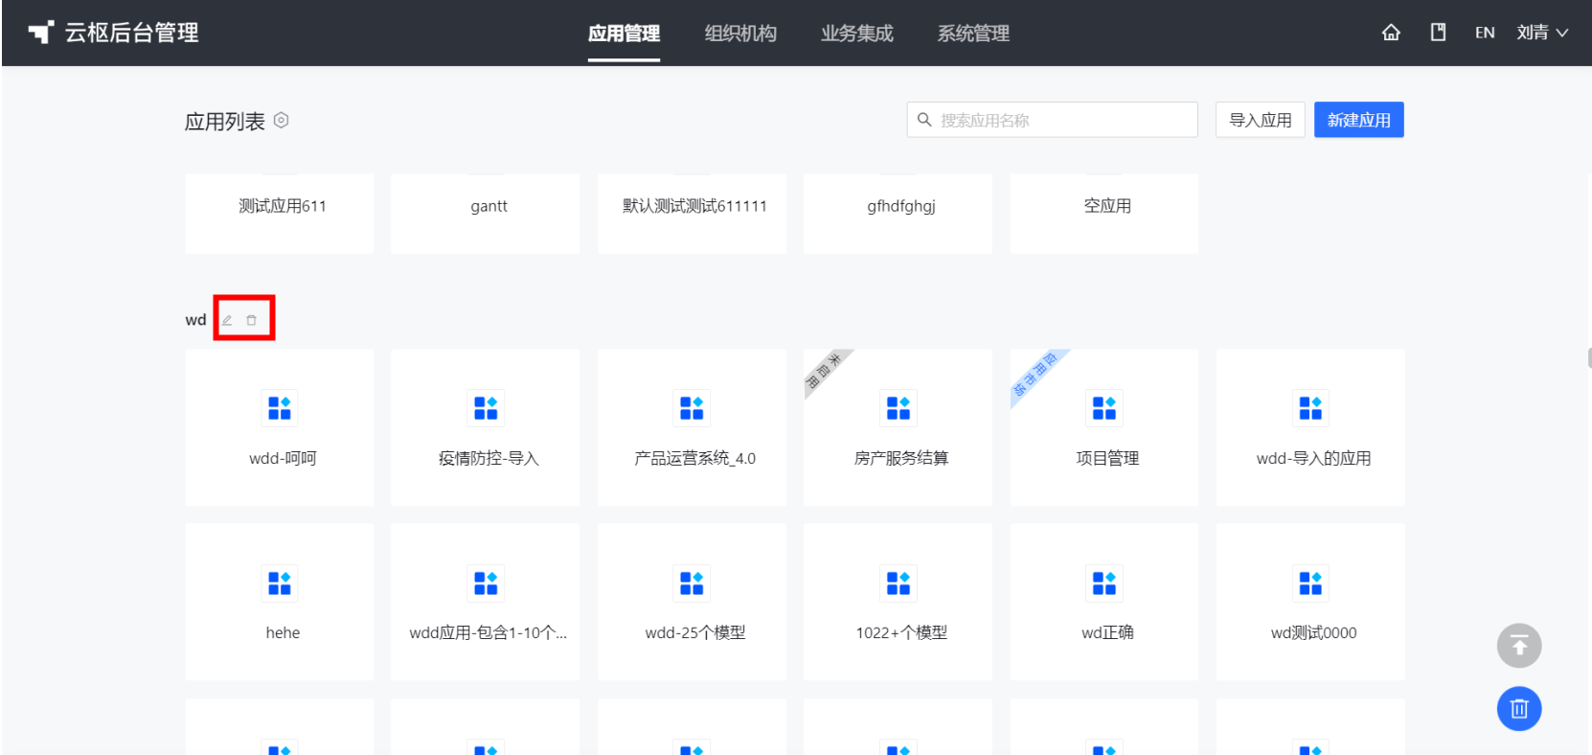Switch to the 系统管理 tab

click(973, 34)
